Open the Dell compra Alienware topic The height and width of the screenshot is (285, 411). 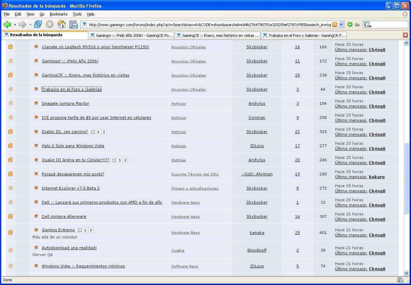tap(64, 216)
